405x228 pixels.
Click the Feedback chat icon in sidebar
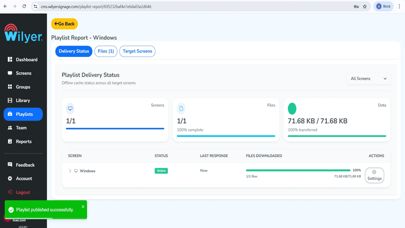pyautogui.click(x=10, y=164)
